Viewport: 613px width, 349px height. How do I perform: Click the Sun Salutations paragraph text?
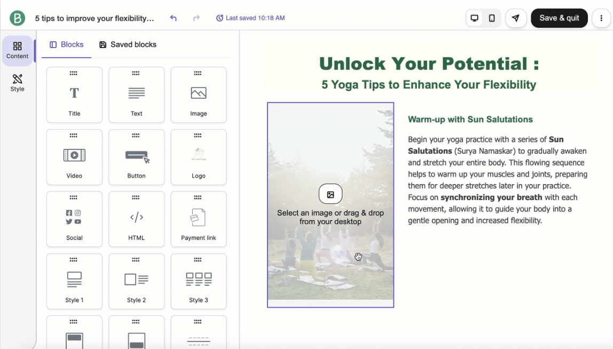[498, 180]
